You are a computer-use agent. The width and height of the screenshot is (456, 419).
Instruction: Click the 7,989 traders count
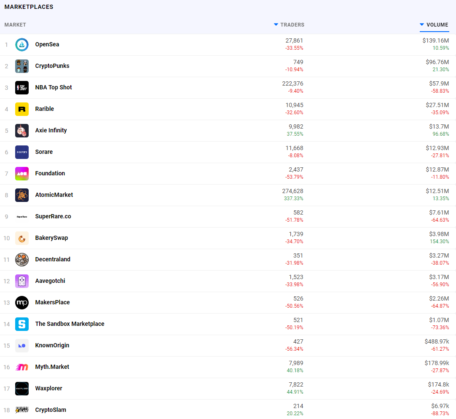point(296,364)
